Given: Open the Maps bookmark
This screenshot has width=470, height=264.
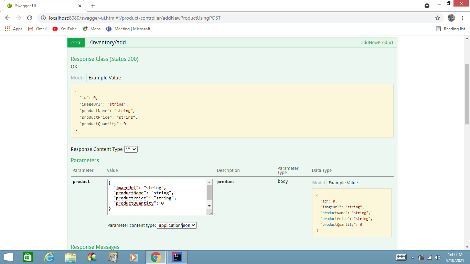Looking at the screenshot, I should point(91,29).
